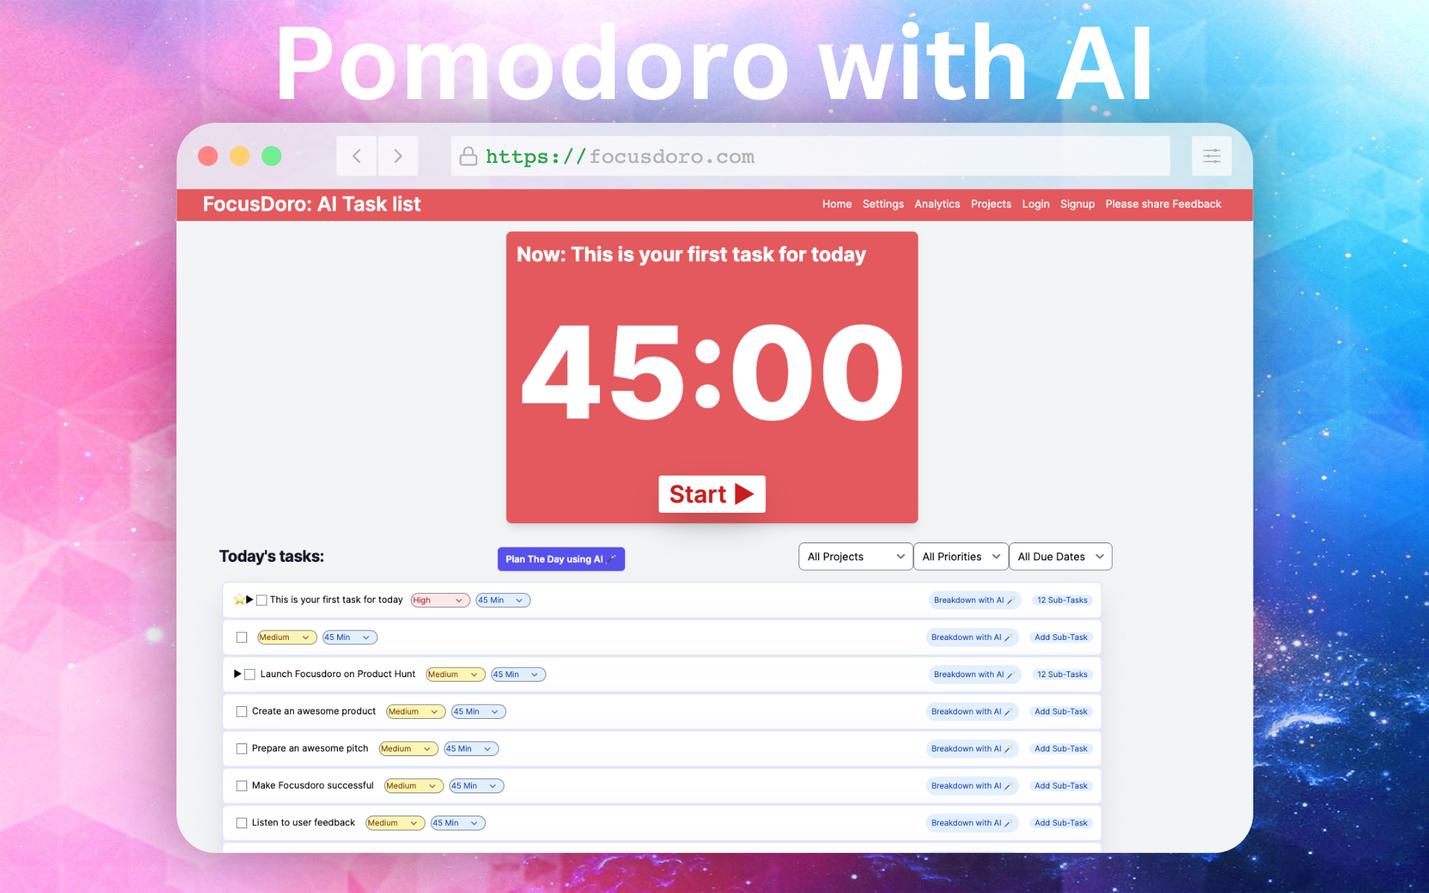Toggle checkbox for Listen to user feedback
The image size is (1429, 893).
coord(240,822)
